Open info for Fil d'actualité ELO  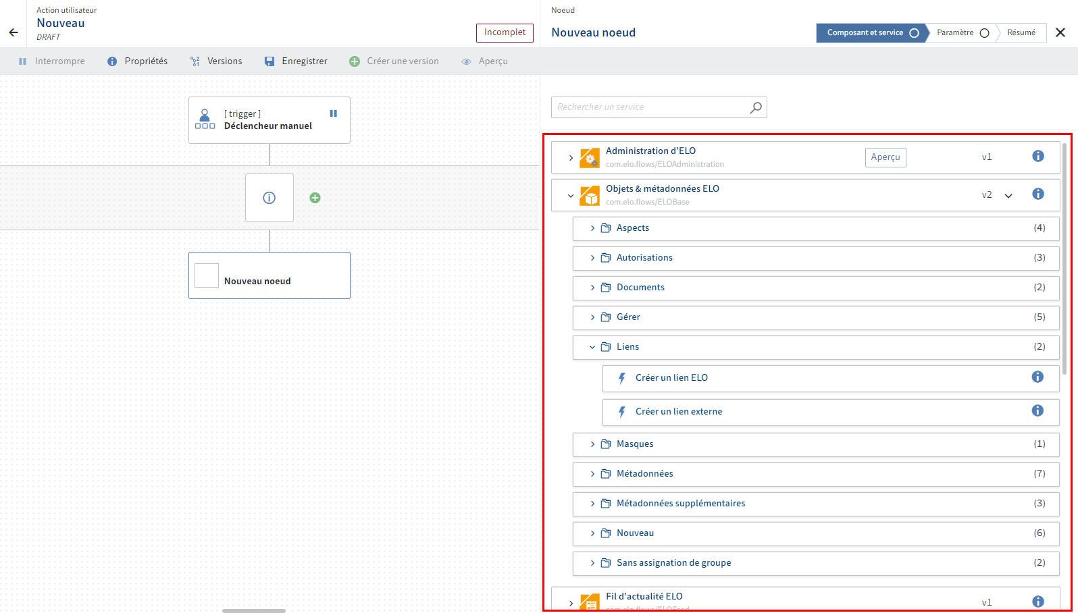tap(1038, 602)
